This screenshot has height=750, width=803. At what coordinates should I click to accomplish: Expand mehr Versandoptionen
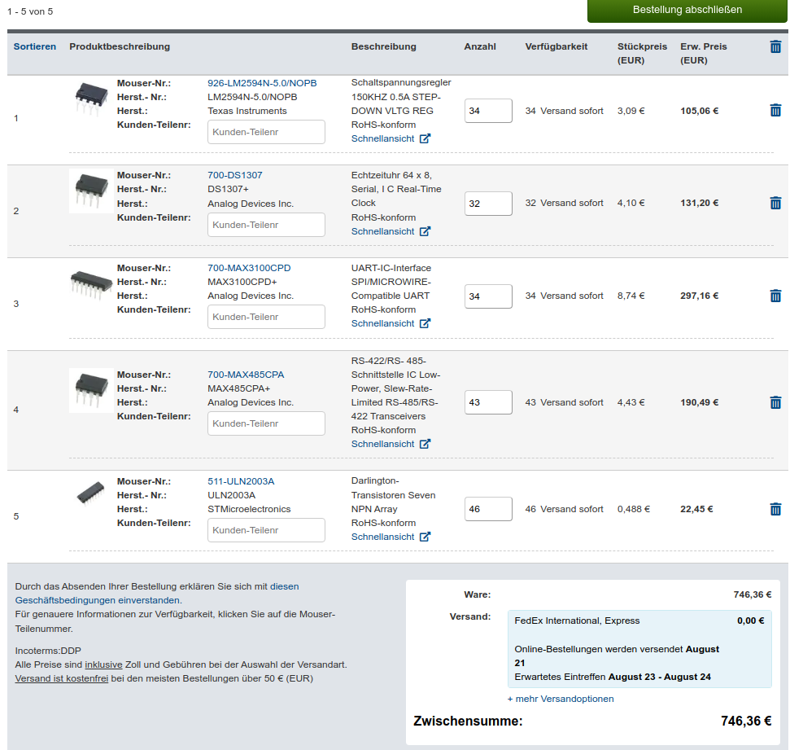pyautogui.click(x=561, y=699)
